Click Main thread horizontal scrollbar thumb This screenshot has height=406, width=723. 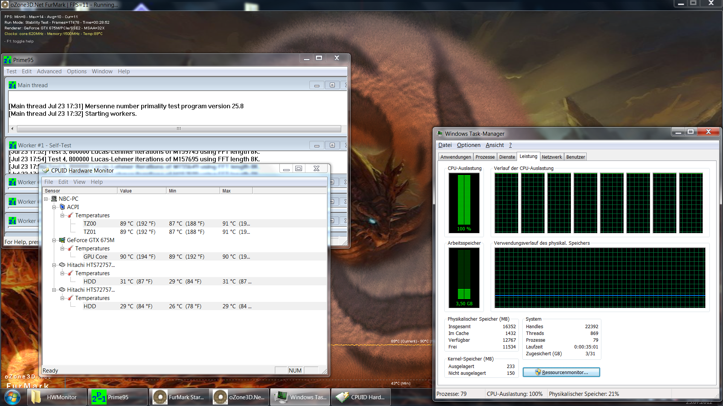tap(179, 129)
